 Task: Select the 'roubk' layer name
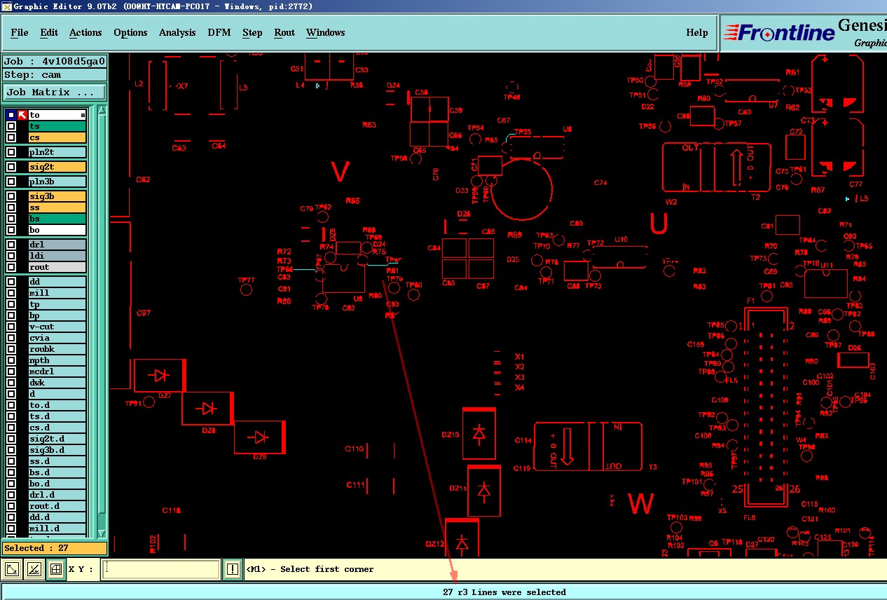(57, 349)
